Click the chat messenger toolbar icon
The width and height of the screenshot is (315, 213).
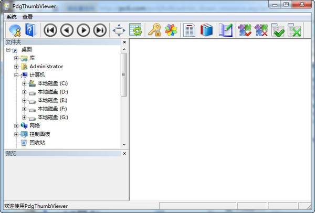(x=15, y=30)
